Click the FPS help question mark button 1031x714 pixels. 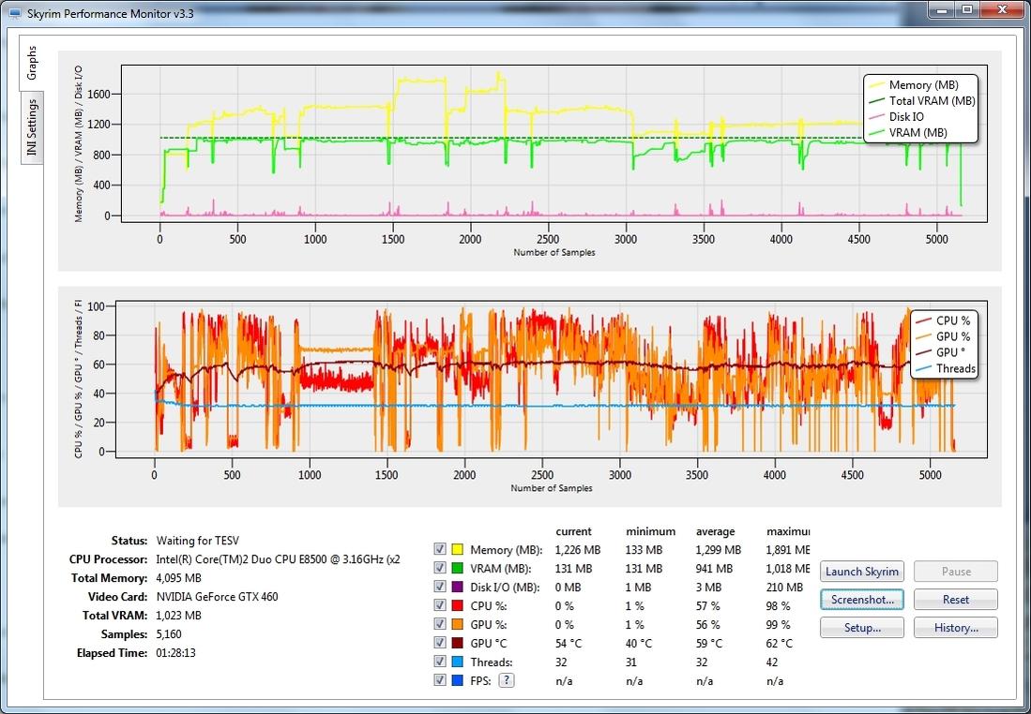tap(507, 680)
